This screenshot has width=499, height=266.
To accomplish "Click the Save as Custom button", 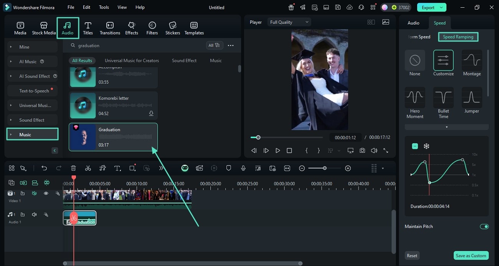I will click(x=471, y=256).
